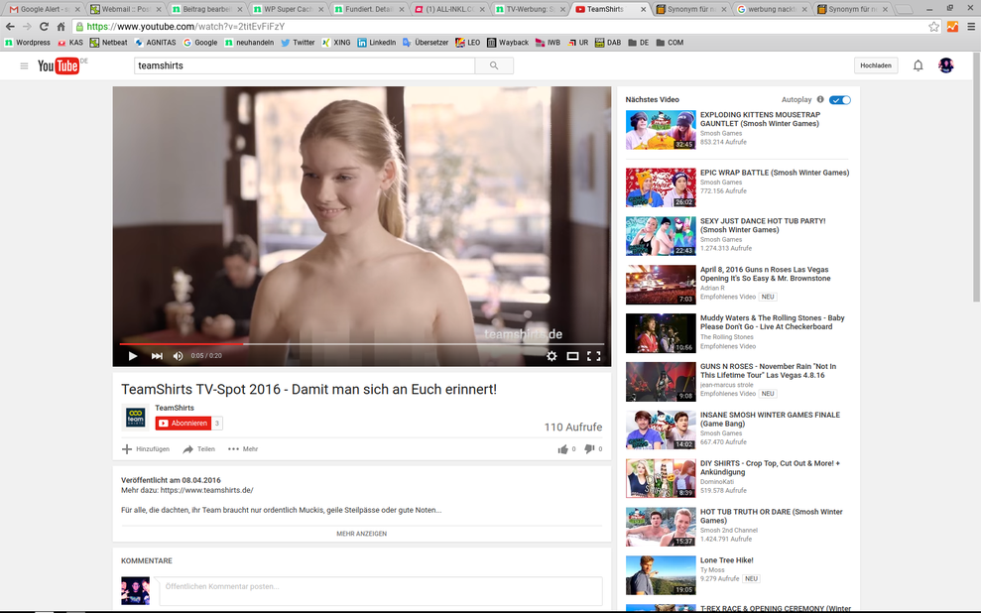Image resolution: width=981 pixels, height=613 pixels.
Task: Open the Wayback bookmark
Action: (508, 43)
